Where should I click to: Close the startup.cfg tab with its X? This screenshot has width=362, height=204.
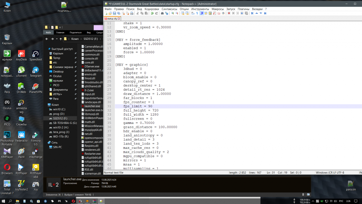(119, 18)
